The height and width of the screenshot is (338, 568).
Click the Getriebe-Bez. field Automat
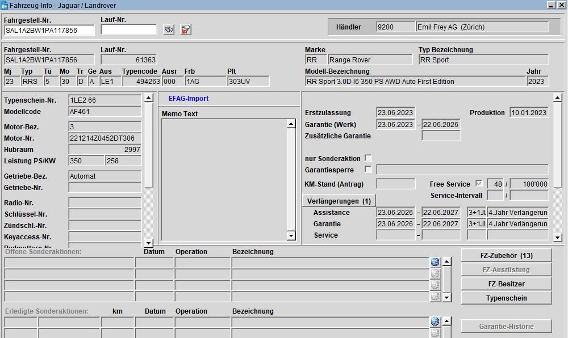(105, 176)
